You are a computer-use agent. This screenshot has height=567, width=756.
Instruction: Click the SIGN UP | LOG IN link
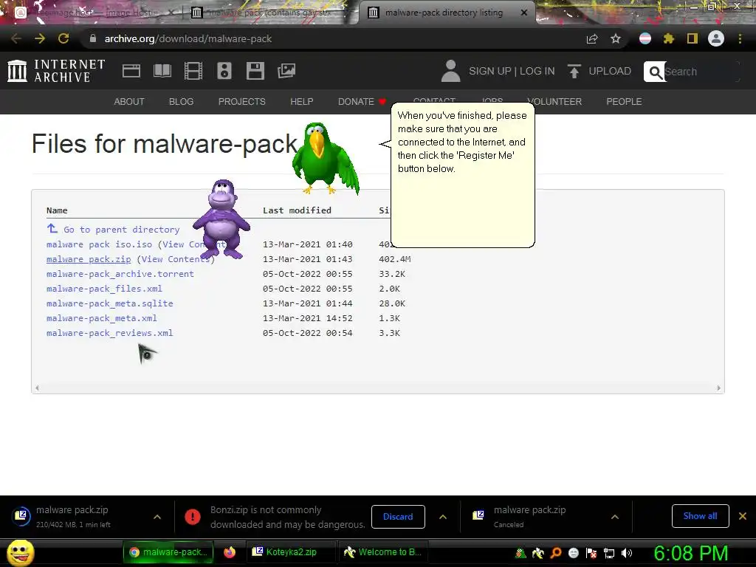coord(512,71)
